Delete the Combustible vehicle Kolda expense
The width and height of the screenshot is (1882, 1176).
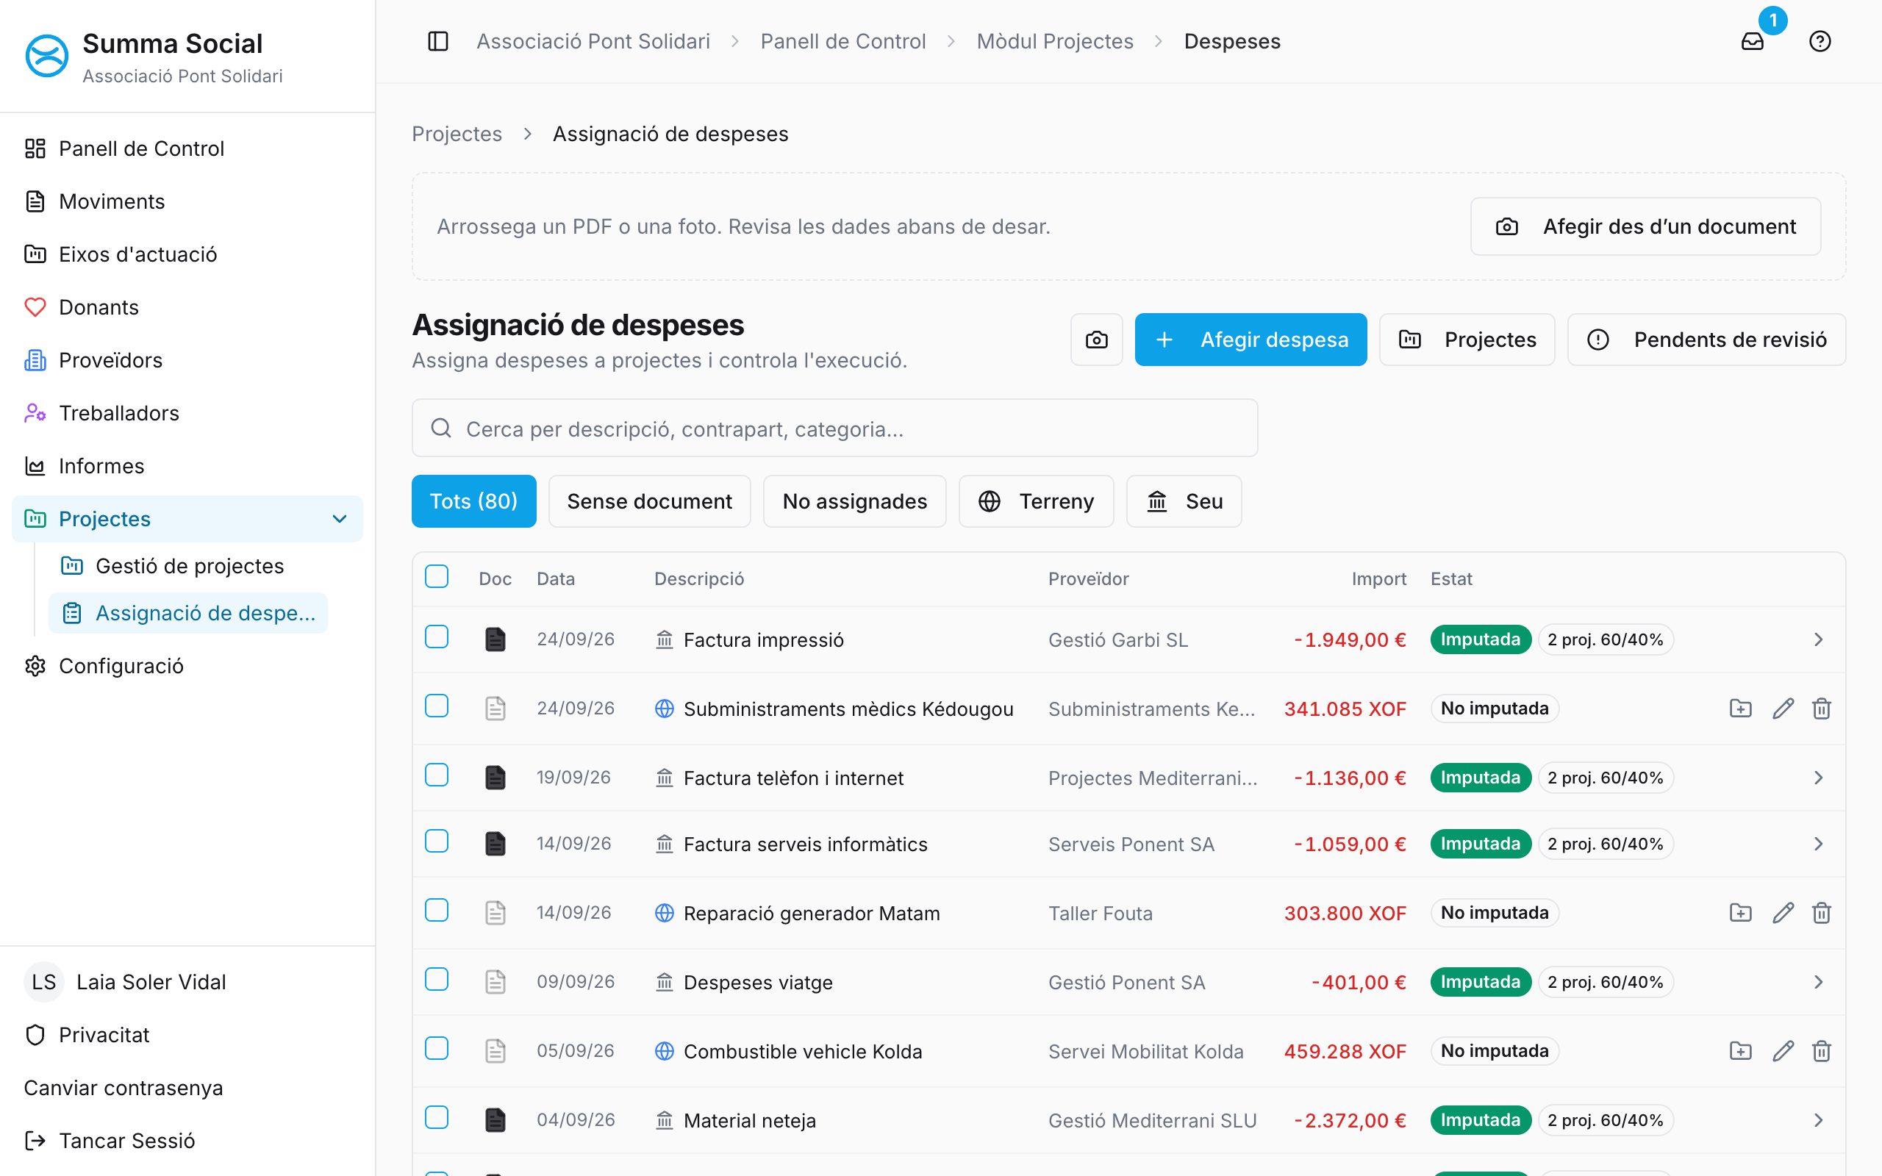pyautogui.click(x=1821, y=1051)
